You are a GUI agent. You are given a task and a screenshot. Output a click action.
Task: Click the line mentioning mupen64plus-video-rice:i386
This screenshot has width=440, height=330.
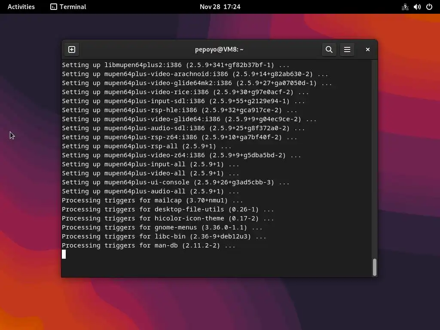185,92
